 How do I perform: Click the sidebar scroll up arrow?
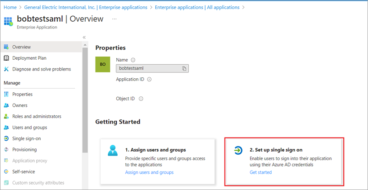pos(85,45)
